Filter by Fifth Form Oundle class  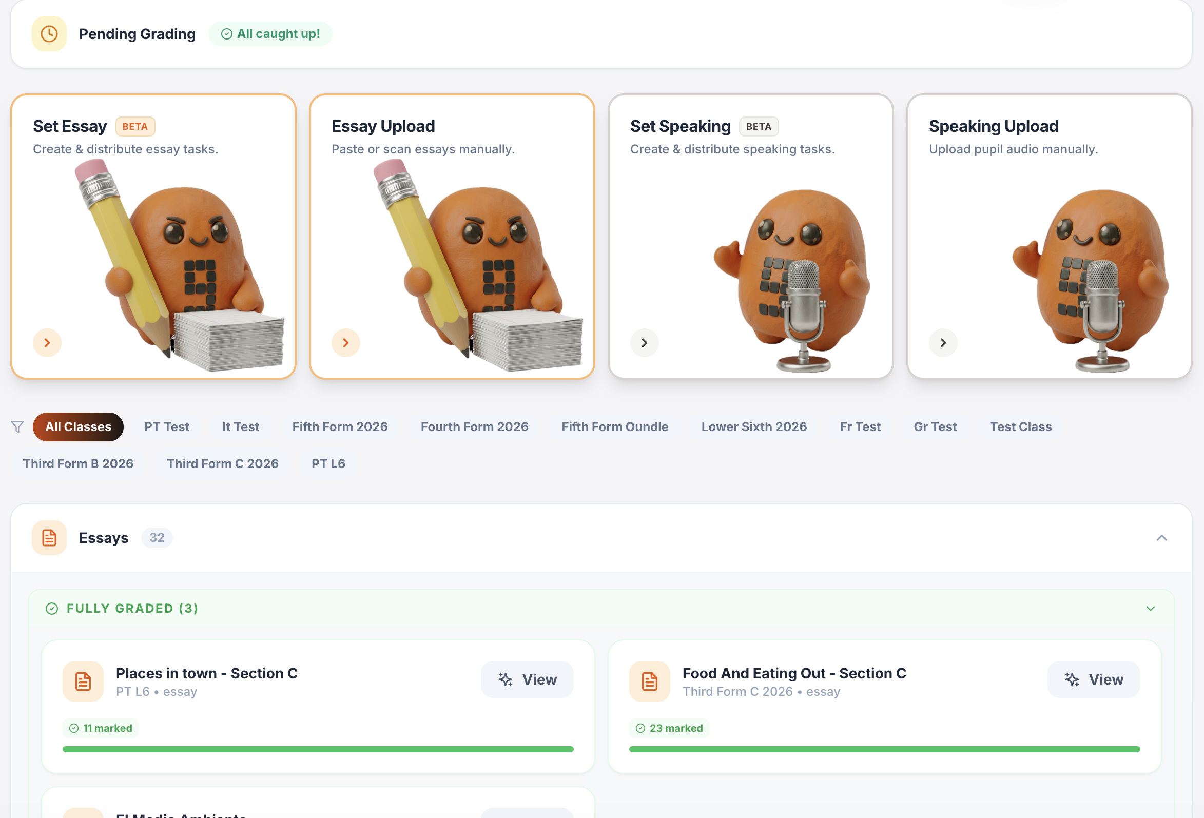coord(615,427)
